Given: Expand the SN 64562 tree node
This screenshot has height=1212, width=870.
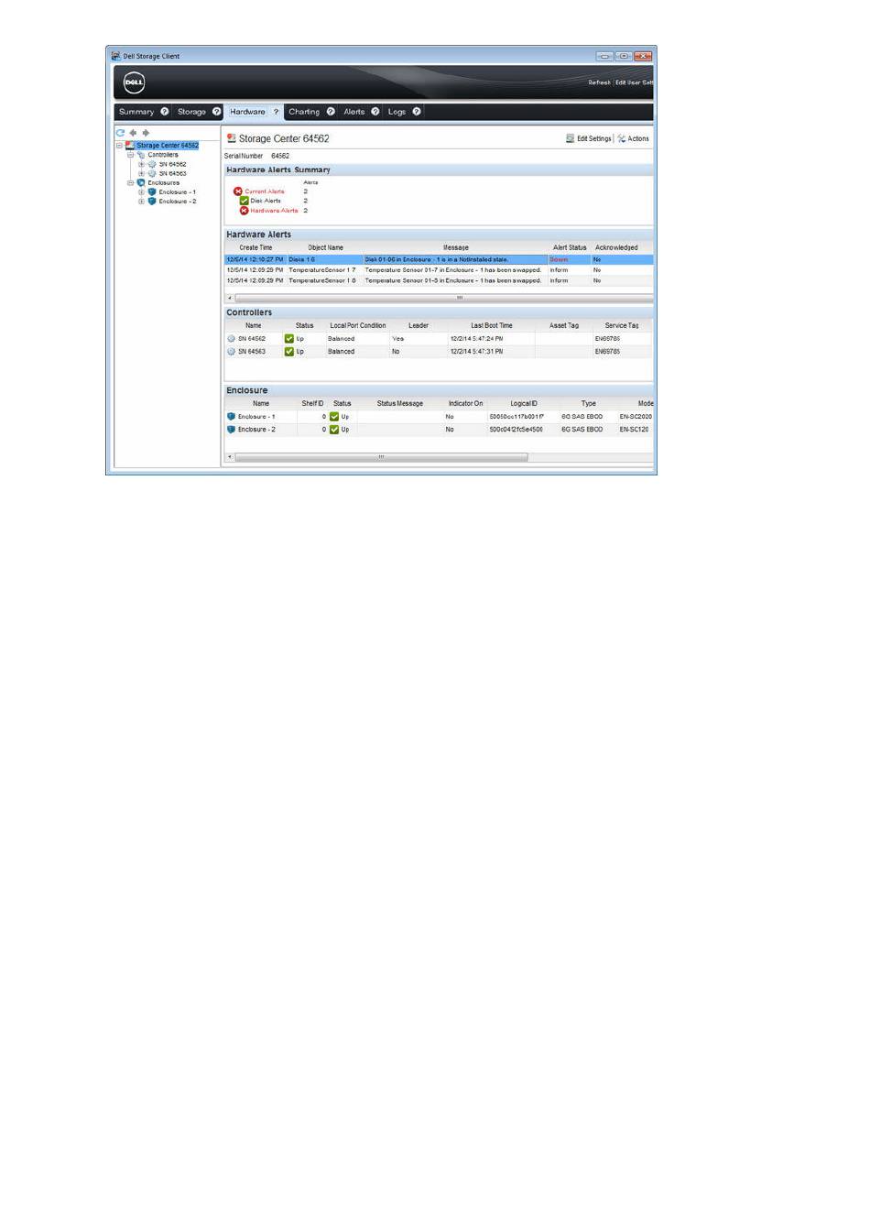Looking at the screenshot, I should [142, 165].
